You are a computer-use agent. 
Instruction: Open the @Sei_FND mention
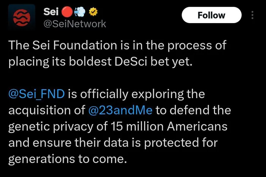pos(36,94)
